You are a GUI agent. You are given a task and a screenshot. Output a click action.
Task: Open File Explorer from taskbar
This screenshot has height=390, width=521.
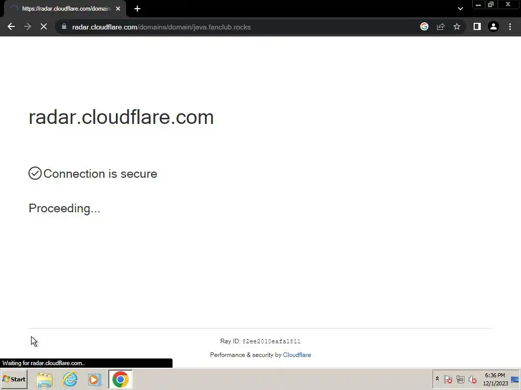45,379
